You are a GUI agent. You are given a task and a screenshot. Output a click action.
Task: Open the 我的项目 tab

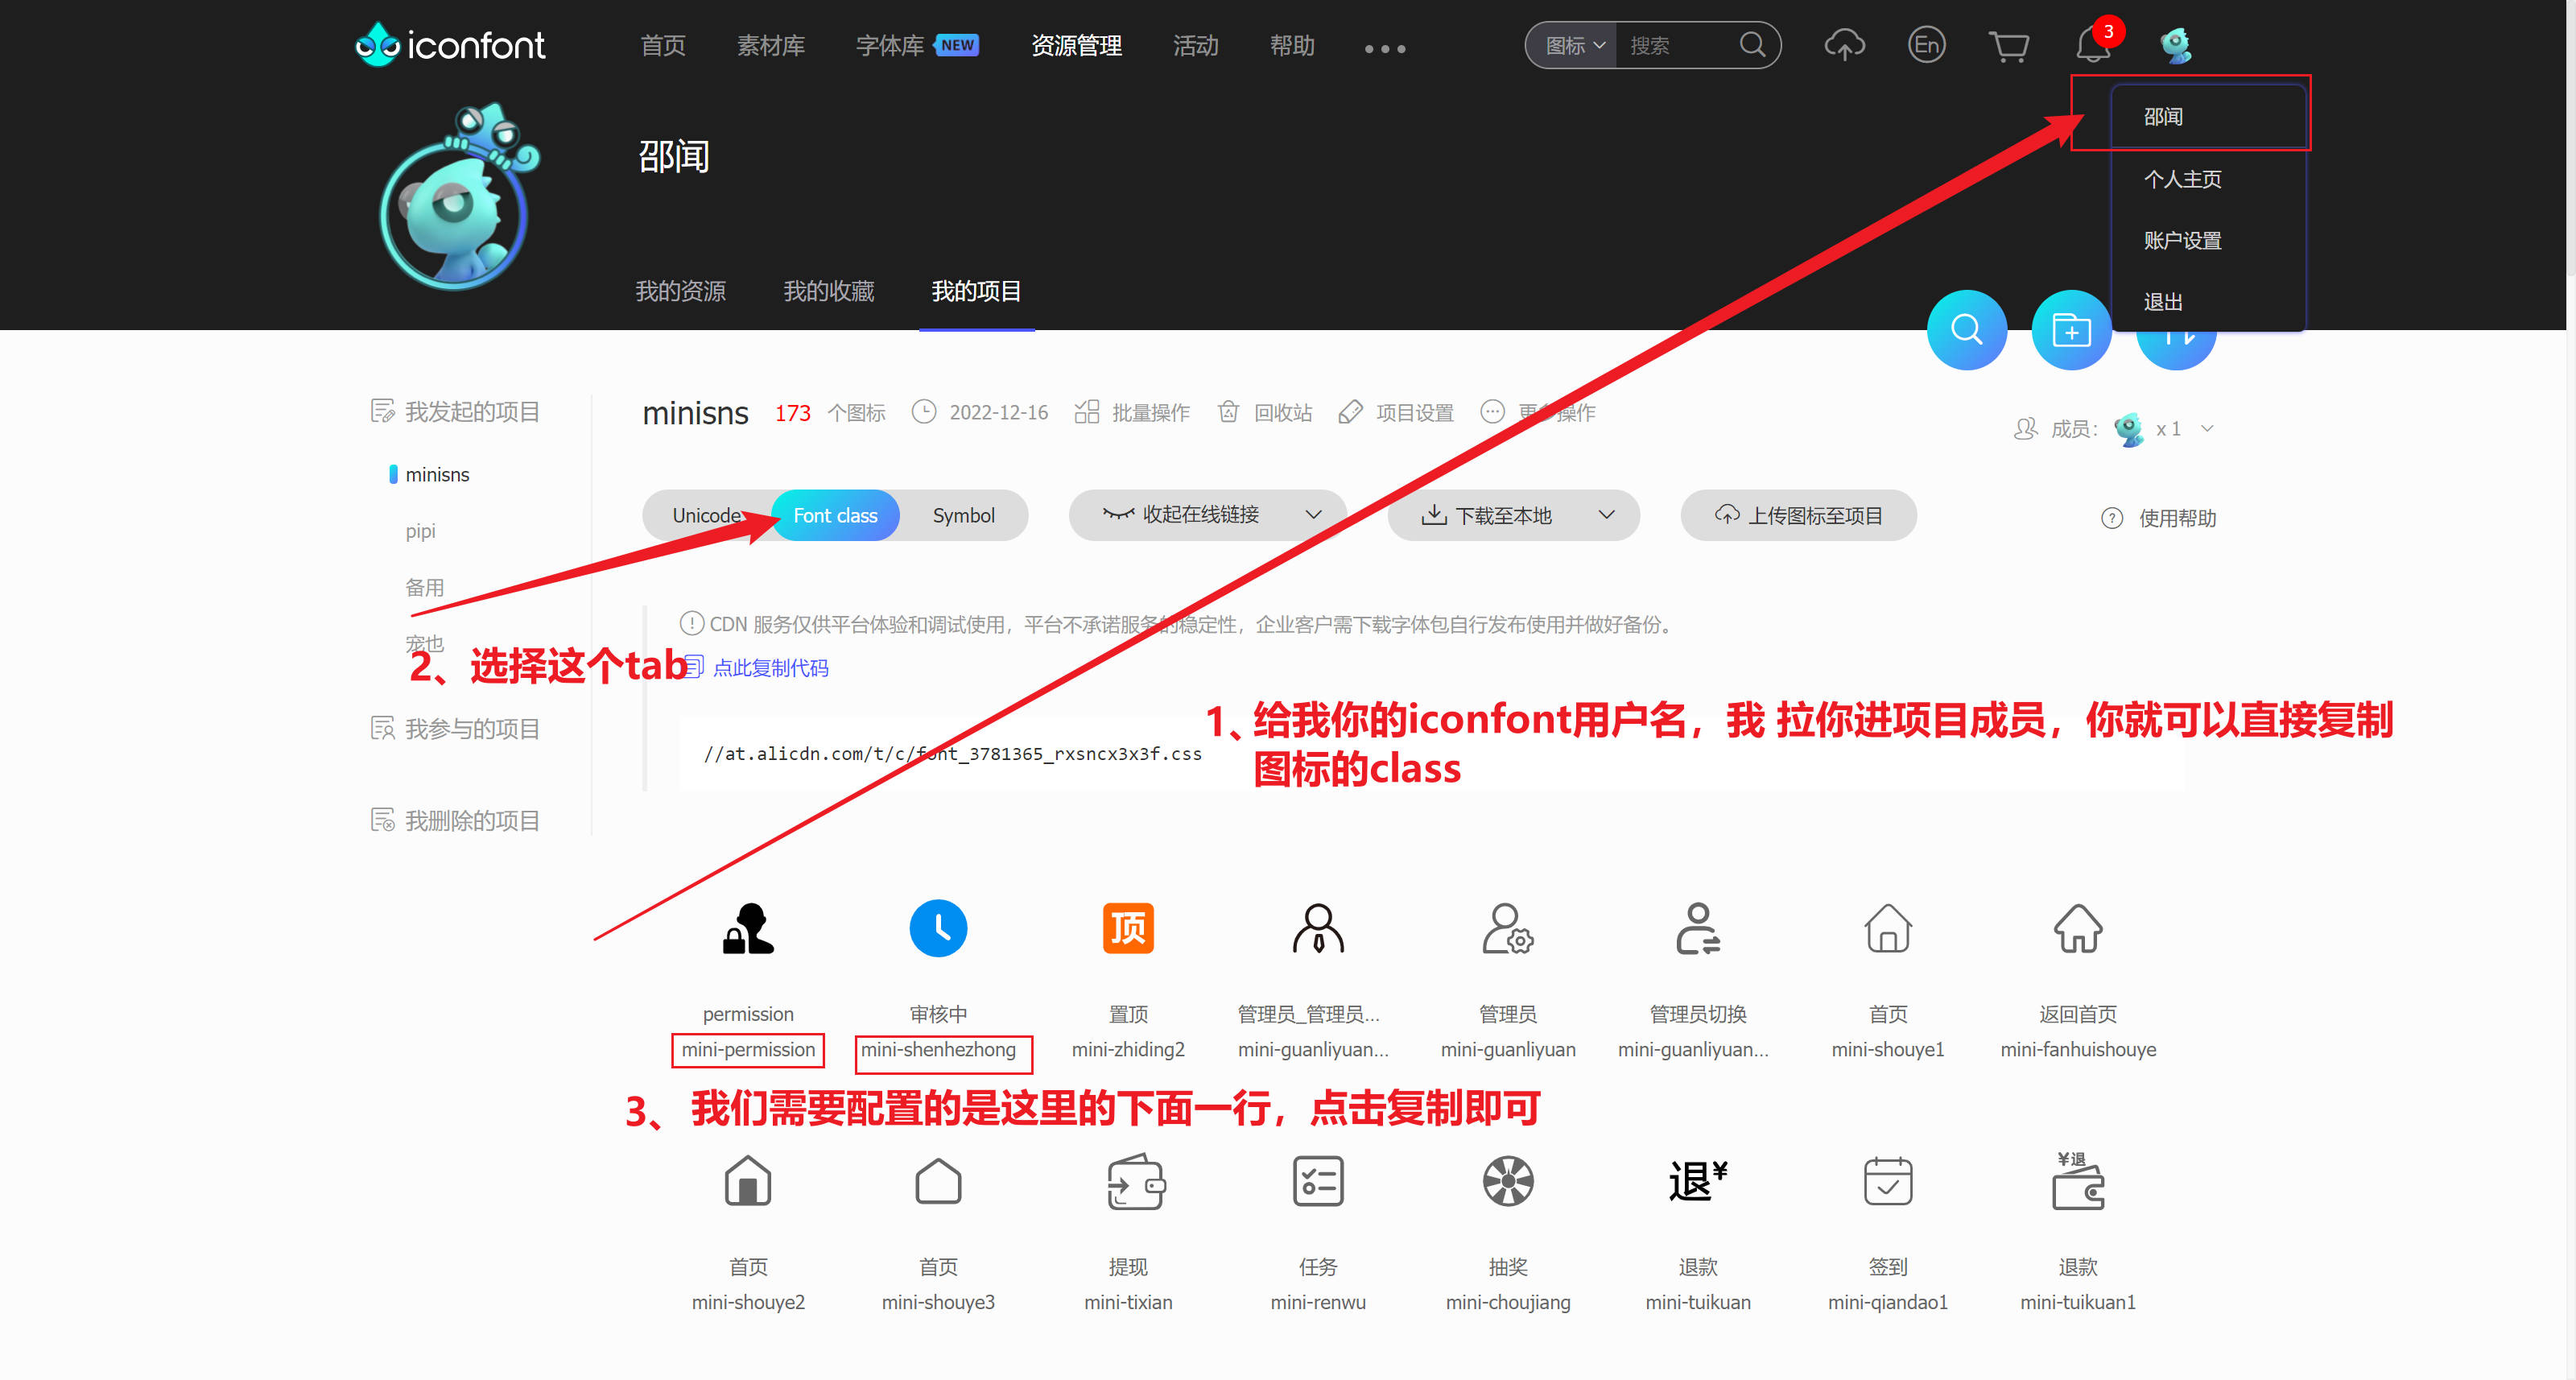tap(976, 291)
